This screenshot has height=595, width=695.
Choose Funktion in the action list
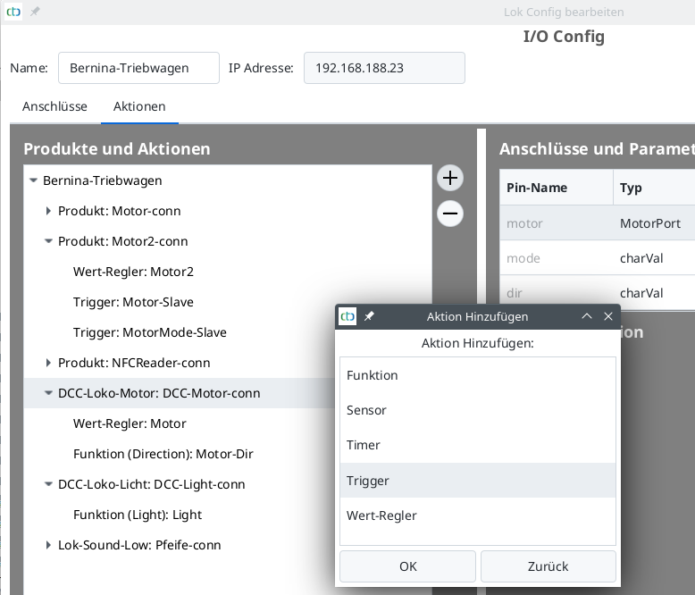pyautogui.click(x=478, y=375)
